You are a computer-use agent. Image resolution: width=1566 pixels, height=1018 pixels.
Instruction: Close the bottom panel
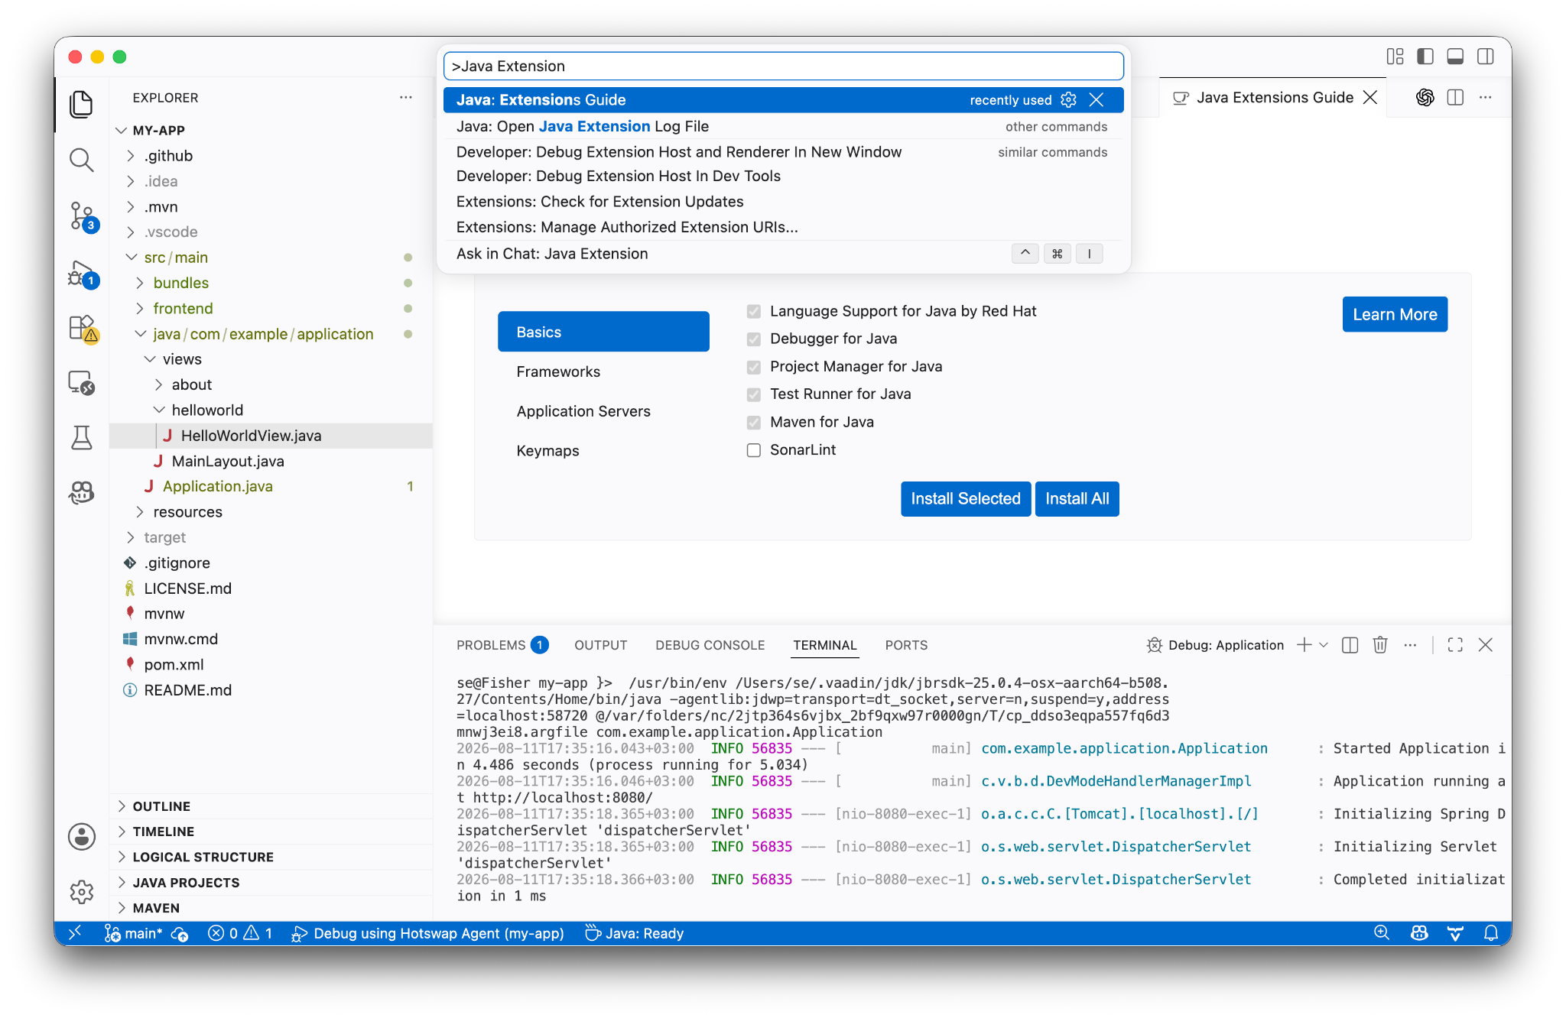click(x=1485, y=645)
